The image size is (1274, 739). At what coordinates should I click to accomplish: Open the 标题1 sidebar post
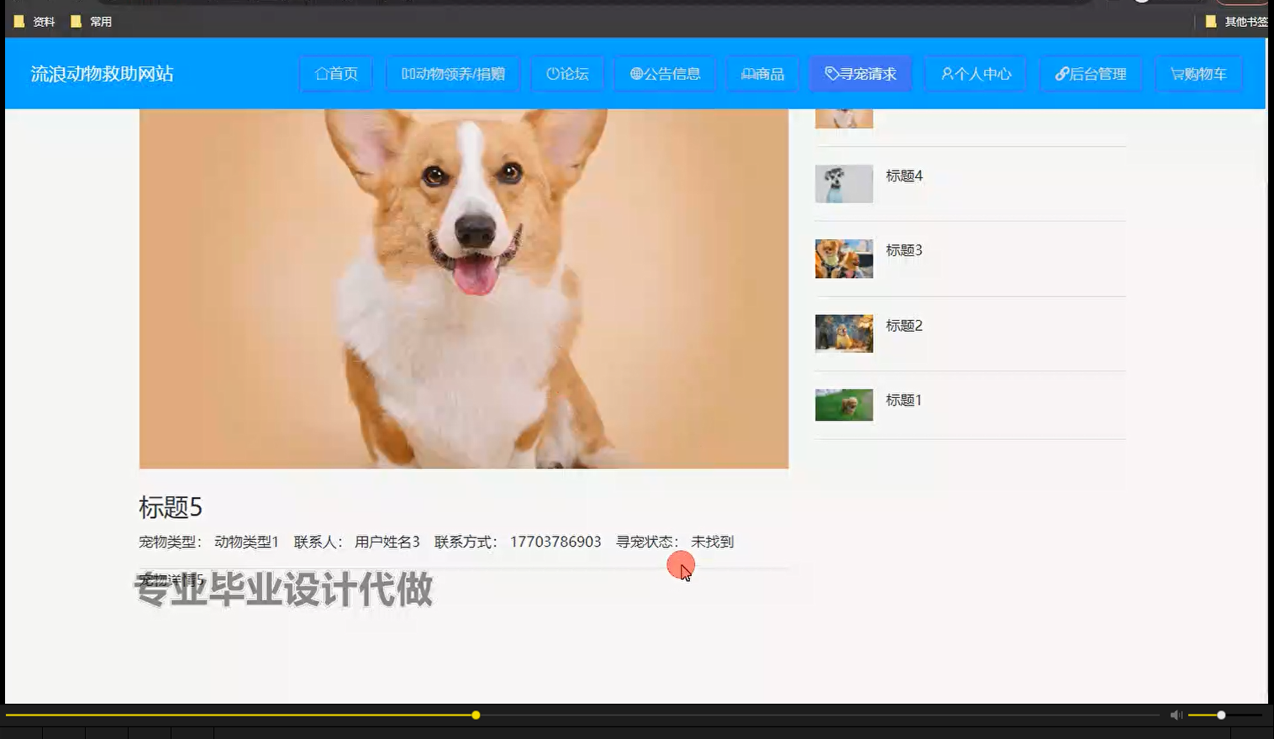click(903, 401)
